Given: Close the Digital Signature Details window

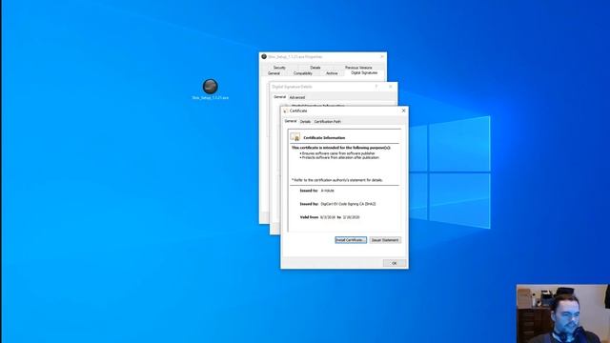Looking at the screenshot, I should point(390,87).
